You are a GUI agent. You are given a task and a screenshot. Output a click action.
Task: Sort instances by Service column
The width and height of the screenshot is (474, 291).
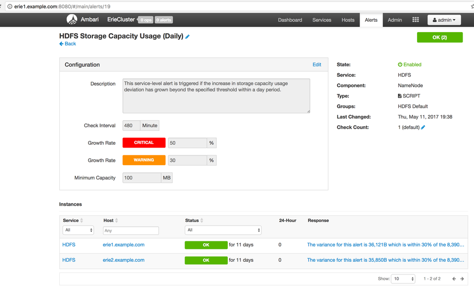click(x=82, y=220)
